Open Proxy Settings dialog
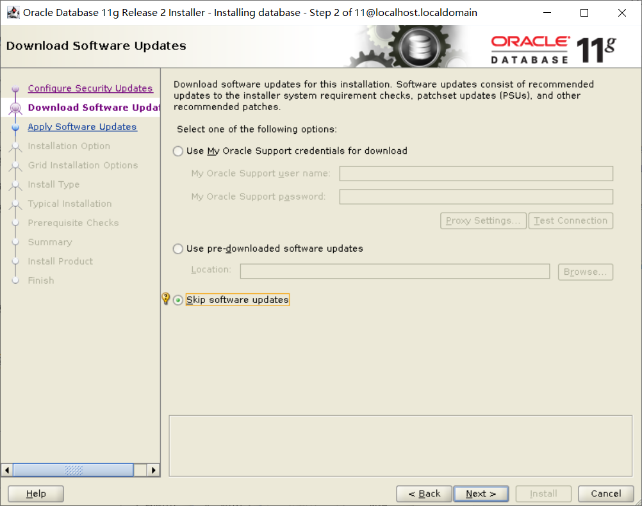 click(x=483, y=221)
